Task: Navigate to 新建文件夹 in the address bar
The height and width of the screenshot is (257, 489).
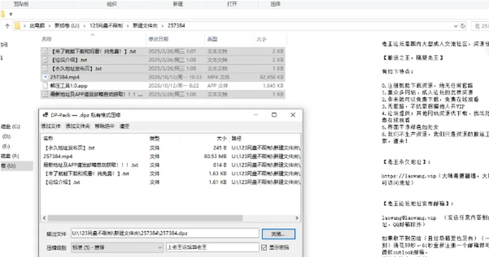Action: (145, 26)
